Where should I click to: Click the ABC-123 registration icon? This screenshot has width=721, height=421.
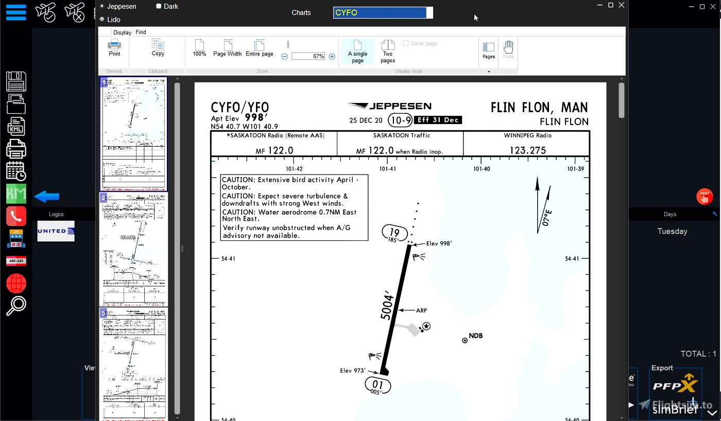[16, 260]
